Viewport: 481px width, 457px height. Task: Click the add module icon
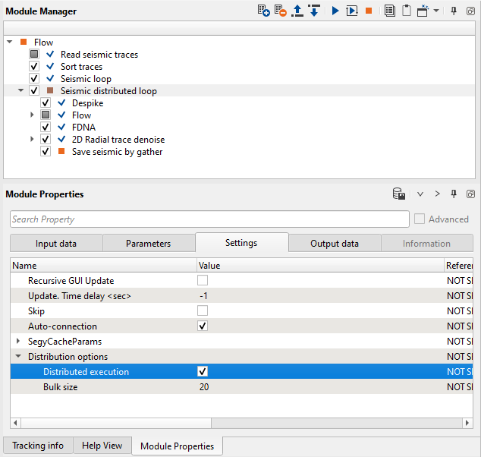point(264,11)
